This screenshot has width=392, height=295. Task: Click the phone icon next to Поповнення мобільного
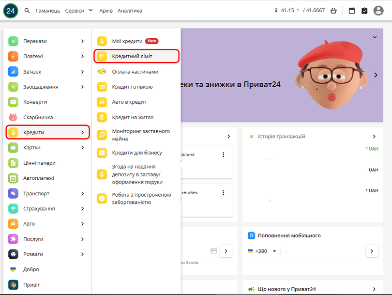coord(251,236)
